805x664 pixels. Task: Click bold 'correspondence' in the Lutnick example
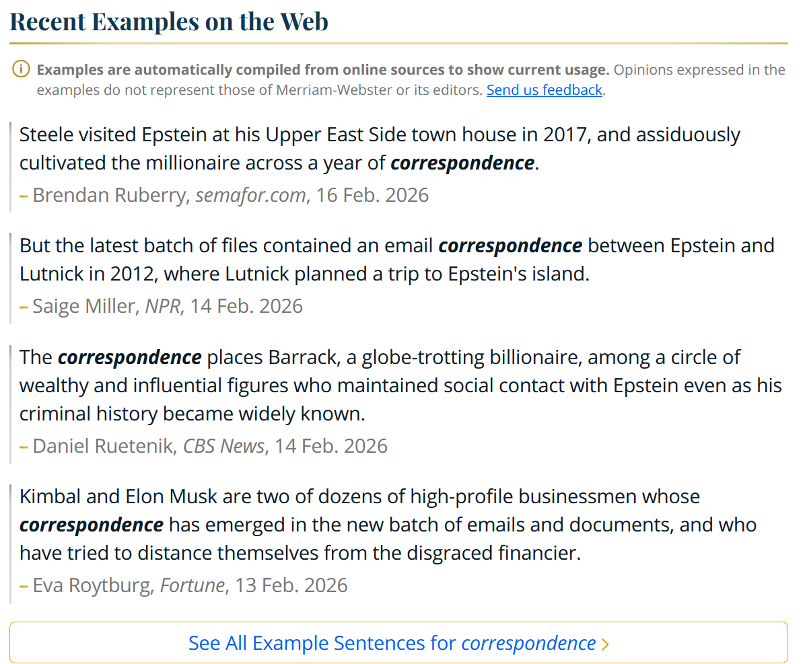click(x=510, y=246)
